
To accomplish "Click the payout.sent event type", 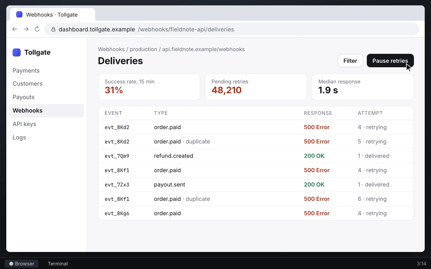I will tap(169, 185).
